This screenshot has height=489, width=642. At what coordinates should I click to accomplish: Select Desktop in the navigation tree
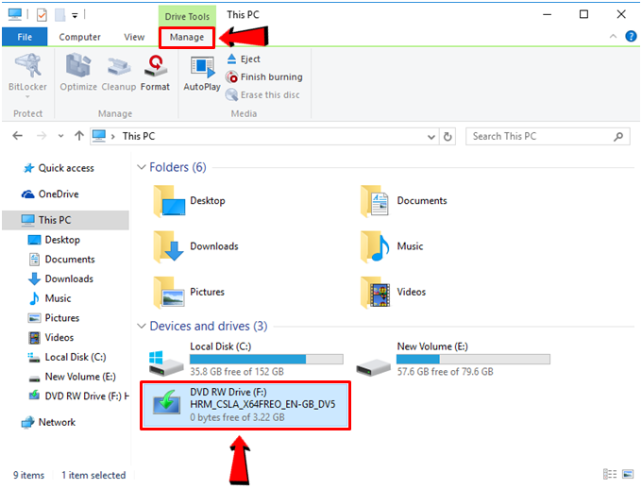click(54, 240)
